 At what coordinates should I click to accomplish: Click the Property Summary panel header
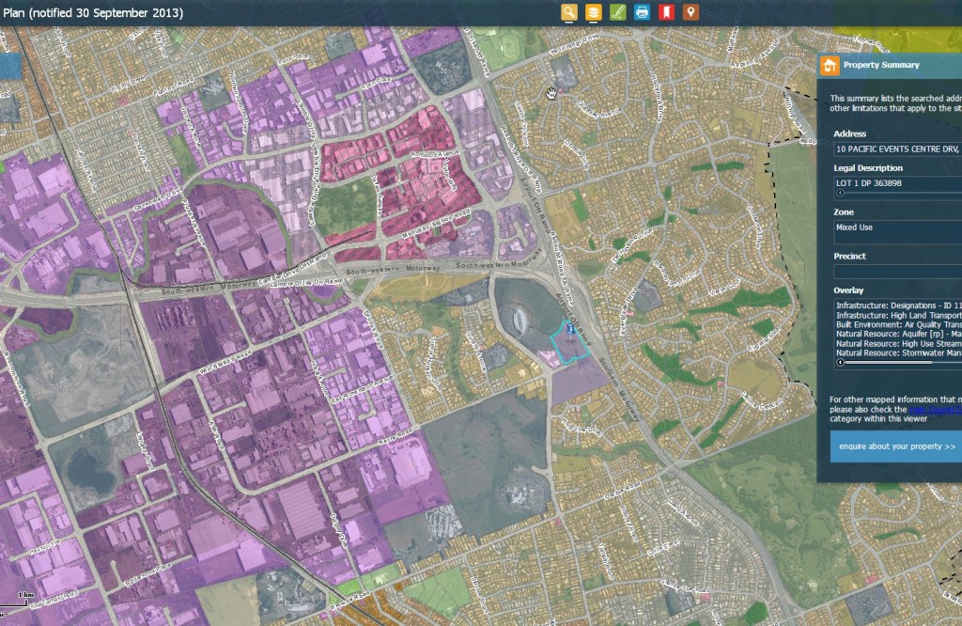(892, 65)
